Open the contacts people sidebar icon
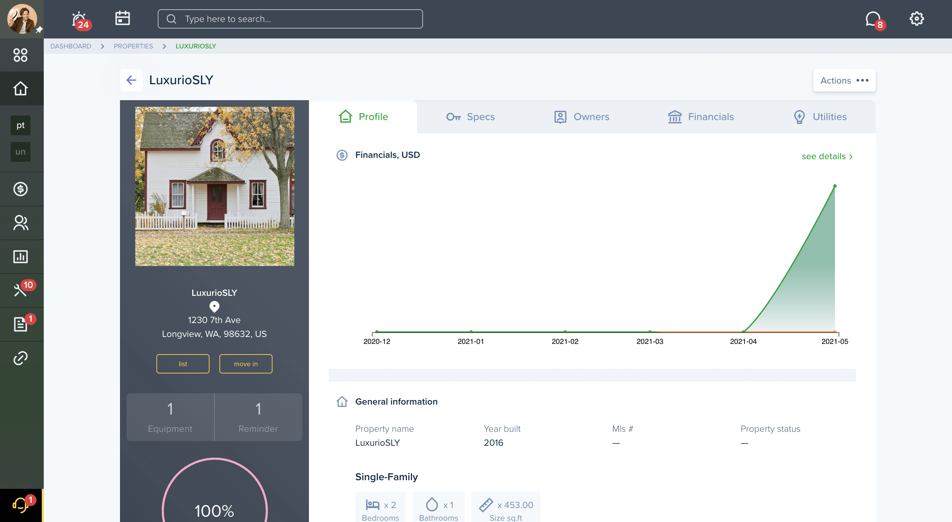The image size is (952, 522). coord(20,223)
